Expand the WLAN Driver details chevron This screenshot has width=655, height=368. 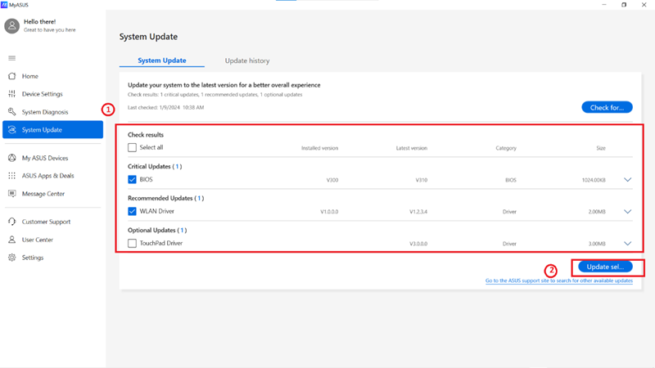pos(627,212)
